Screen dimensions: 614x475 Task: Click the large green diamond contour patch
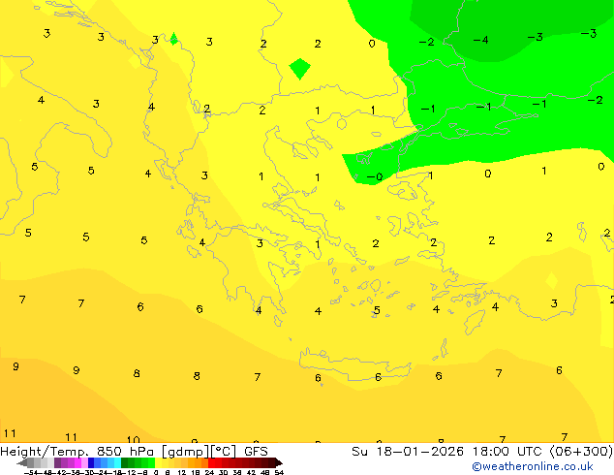coord(299,69)
